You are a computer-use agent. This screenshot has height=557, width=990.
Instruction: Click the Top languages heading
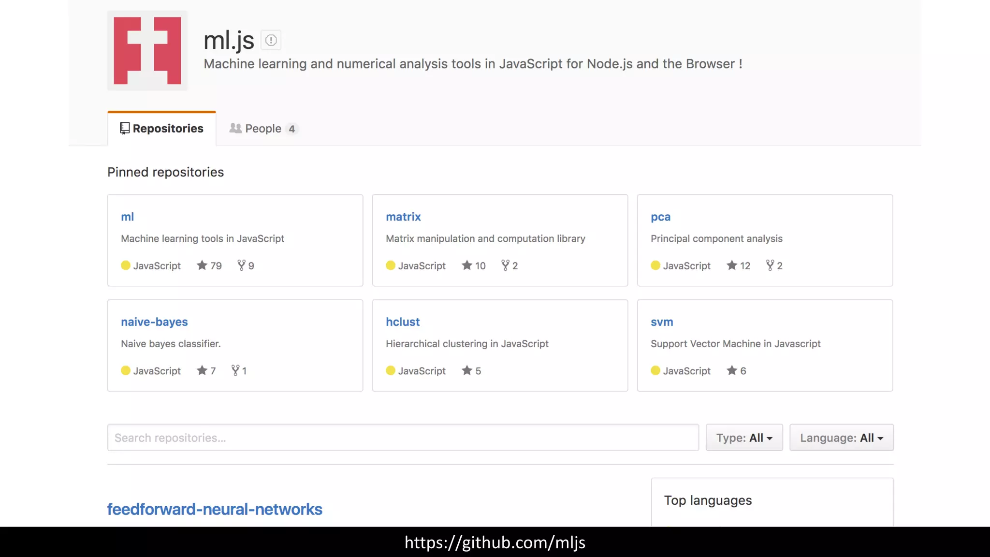(708, 500)
